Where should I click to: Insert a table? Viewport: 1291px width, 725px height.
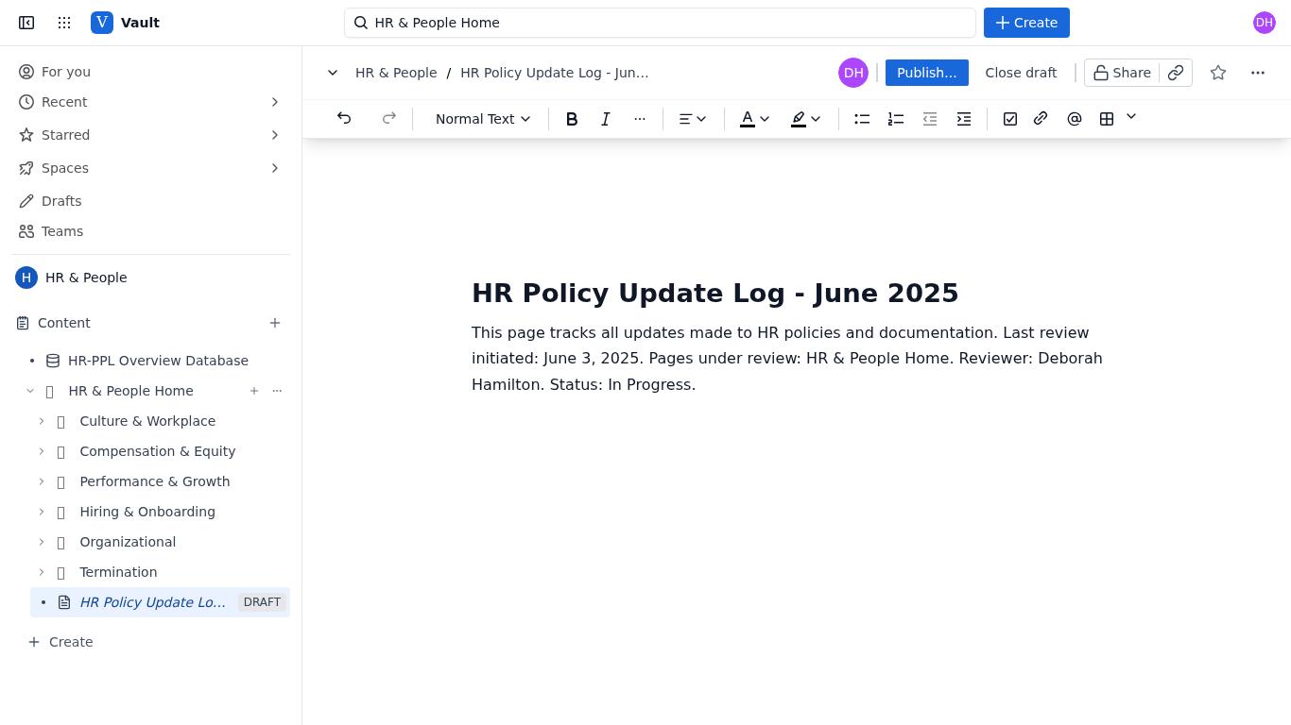click(1107, 119)
